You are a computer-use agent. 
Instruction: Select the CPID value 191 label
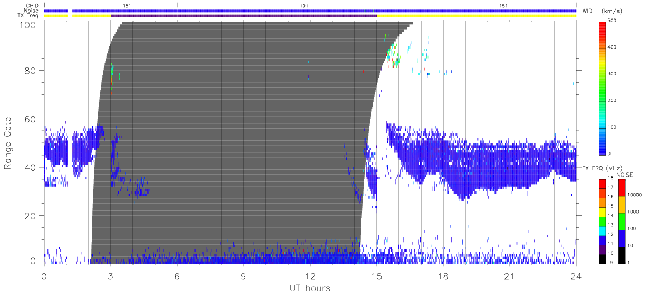click(303, 5)
